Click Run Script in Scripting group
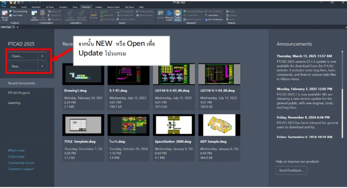Image resolution: width=347 pixels, height=188 pixels. tap(16, 15)
